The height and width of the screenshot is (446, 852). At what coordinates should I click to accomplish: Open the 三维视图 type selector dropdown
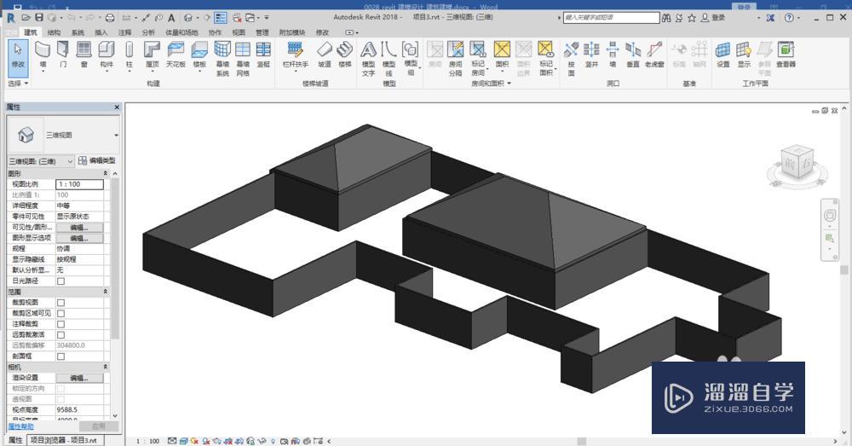click(x=116, y=135)
